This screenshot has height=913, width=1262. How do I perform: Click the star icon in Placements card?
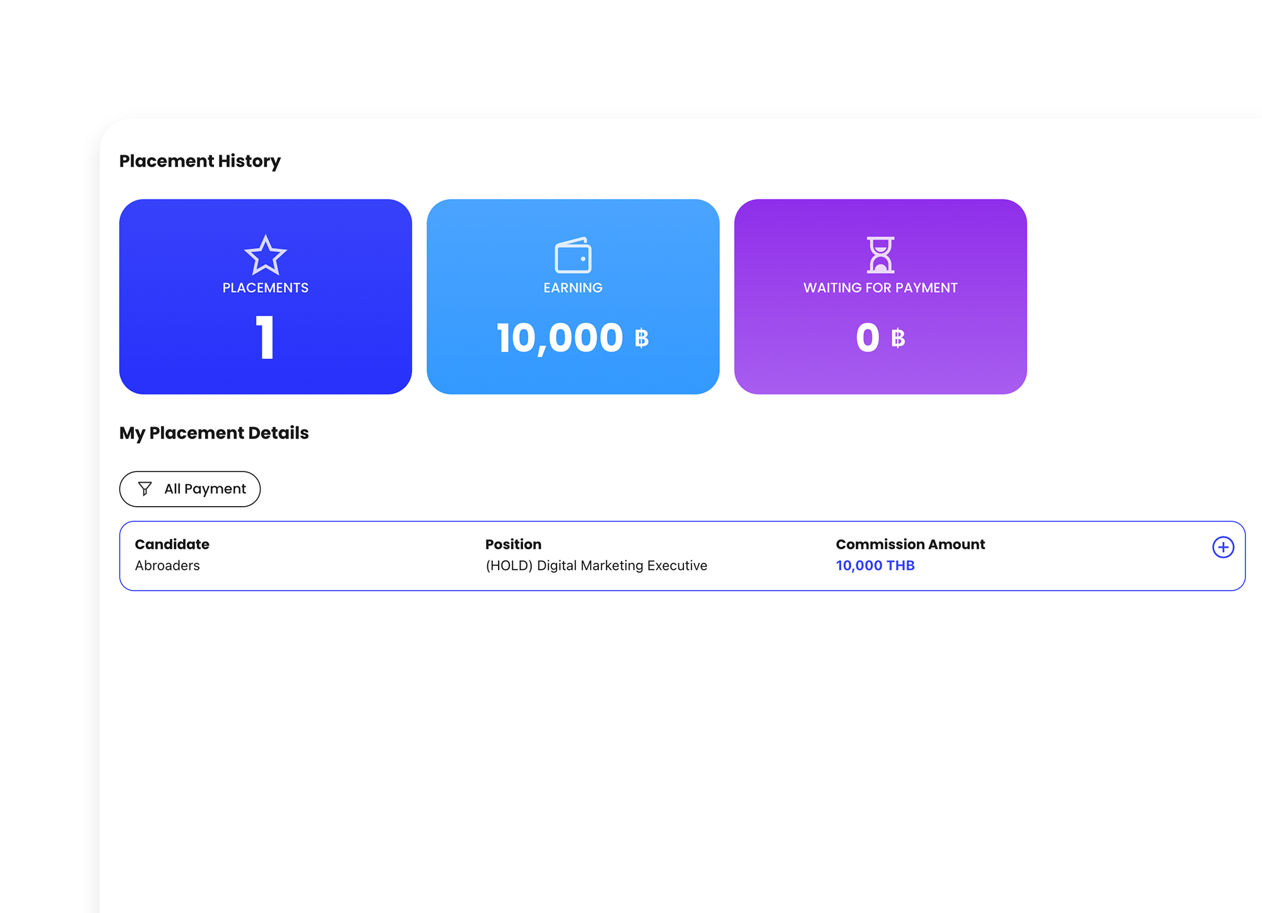[x=265, y=255]
